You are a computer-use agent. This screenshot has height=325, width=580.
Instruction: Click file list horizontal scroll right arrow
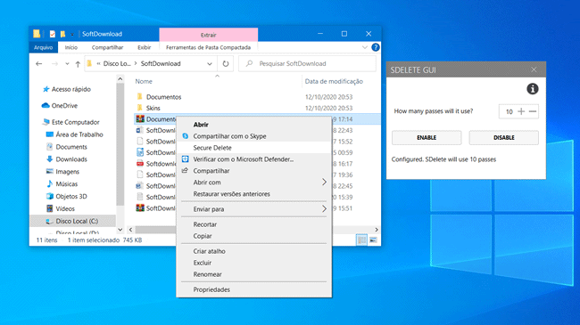coord(377,230)
